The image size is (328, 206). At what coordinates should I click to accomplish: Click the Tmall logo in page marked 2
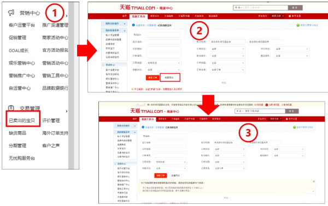tap(137, 8)
